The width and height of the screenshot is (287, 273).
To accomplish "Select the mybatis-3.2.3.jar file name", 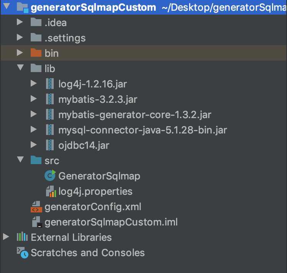I will click(98, 100).
